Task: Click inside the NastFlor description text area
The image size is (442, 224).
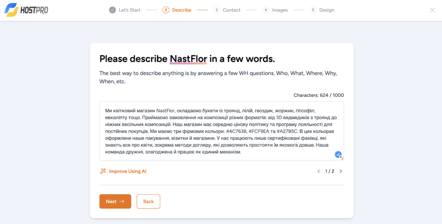Action: (221, 131)
